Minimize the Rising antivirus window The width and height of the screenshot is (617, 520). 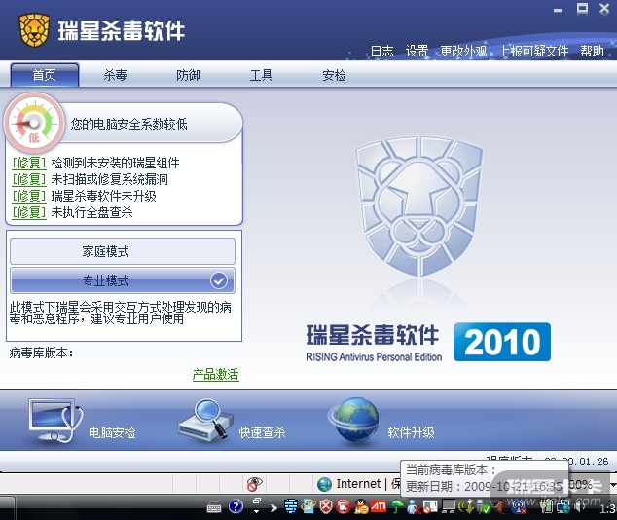558,11
